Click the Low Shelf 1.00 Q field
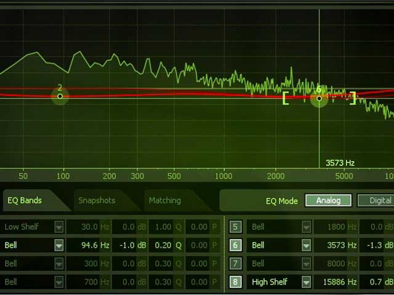394x295 pixels. (166, 227)
